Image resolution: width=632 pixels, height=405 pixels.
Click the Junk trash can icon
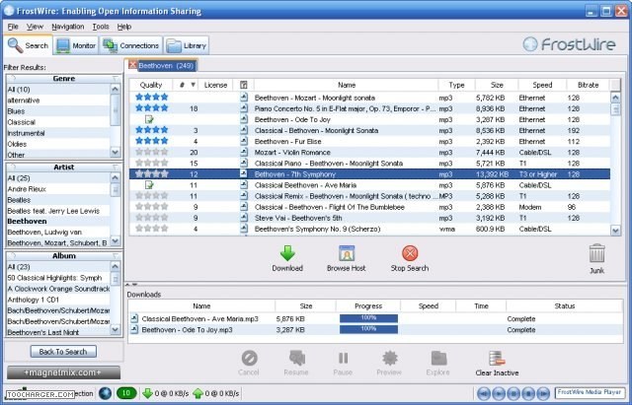tap(596, 253)
